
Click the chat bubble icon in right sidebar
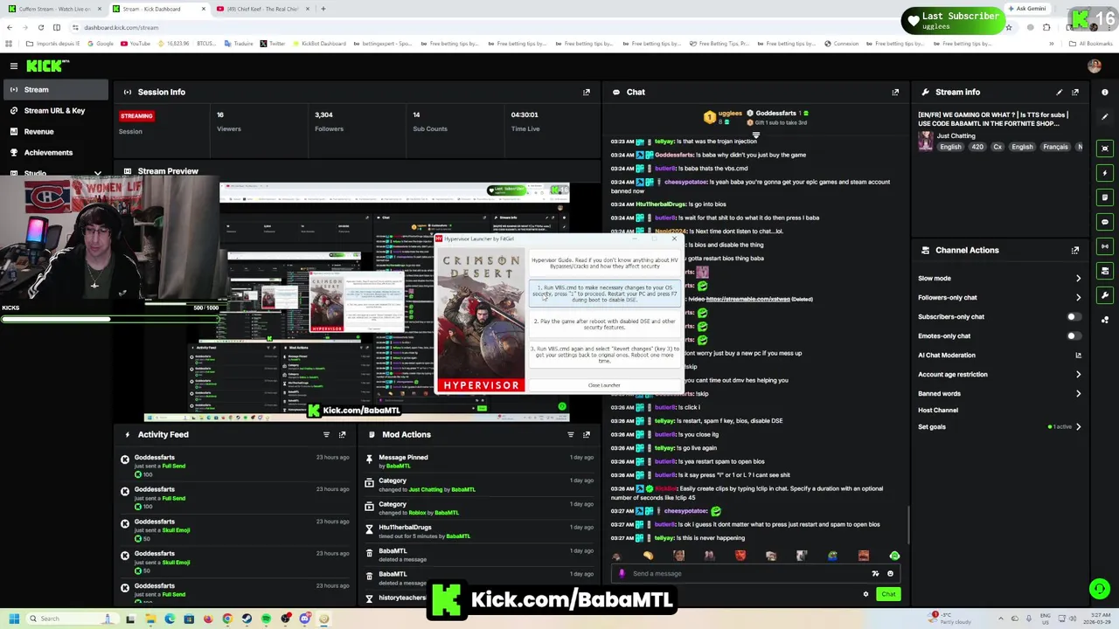[x=1105, y=222]
